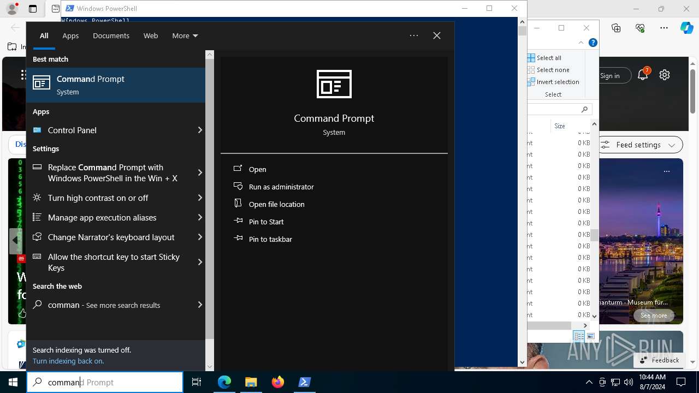Open the Command Prompt best match result
Image resolution: width=699 pixels, height=393 pixels.
pyautogui.click(x=116, y=85)
